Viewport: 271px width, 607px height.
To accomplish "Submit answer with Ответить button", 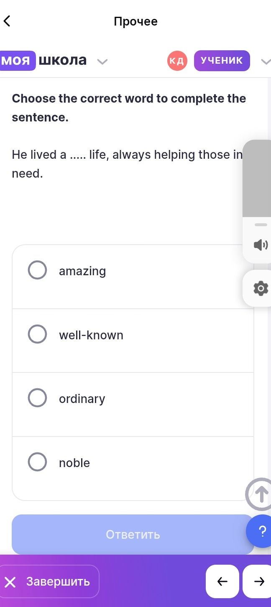I will point(133,534).
